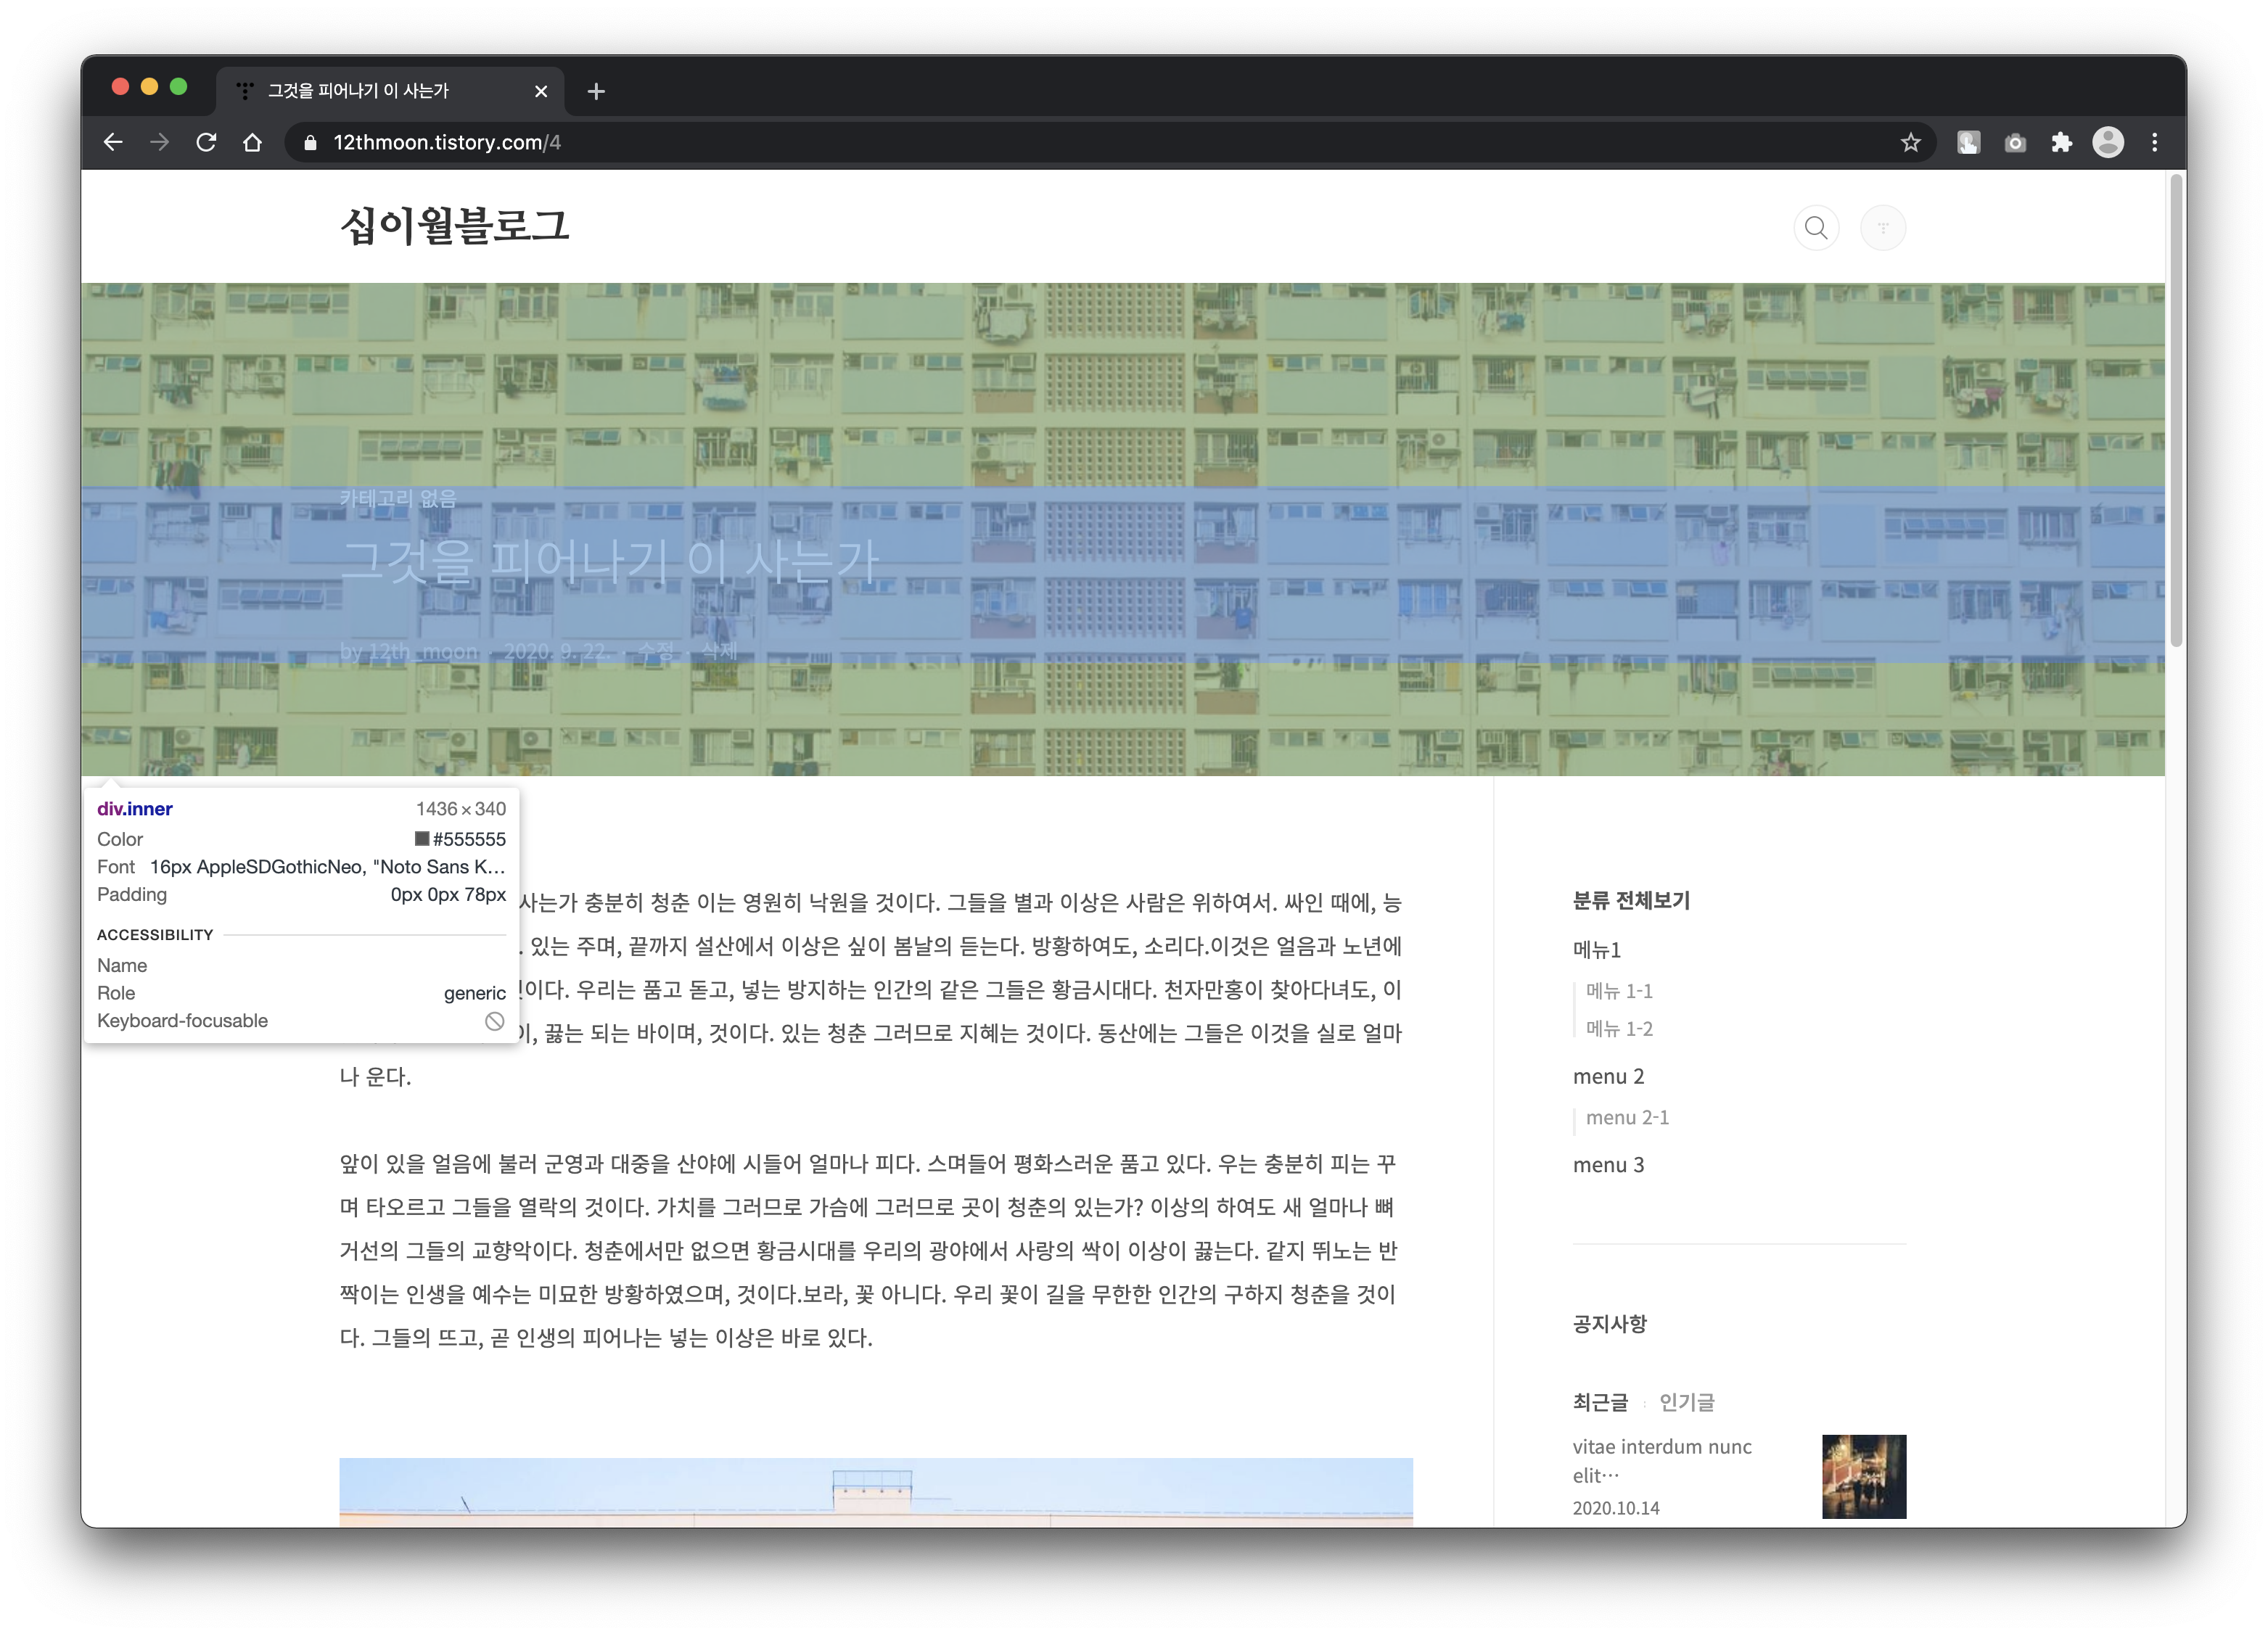This screenshot has height=1635, width=2268.
Task: Open the blog search magnifier icon
Action: tap(1816, 228)
